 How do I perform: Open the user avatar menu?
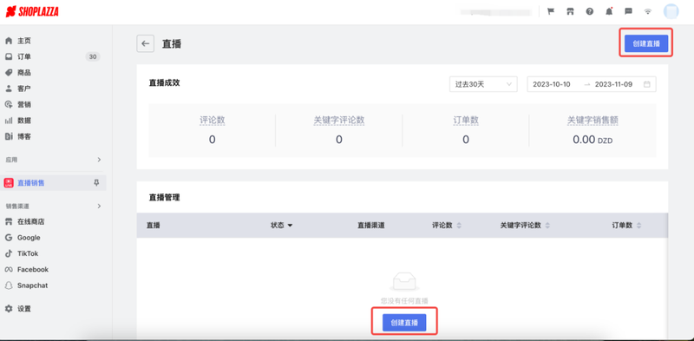click(x=671, y=11)
